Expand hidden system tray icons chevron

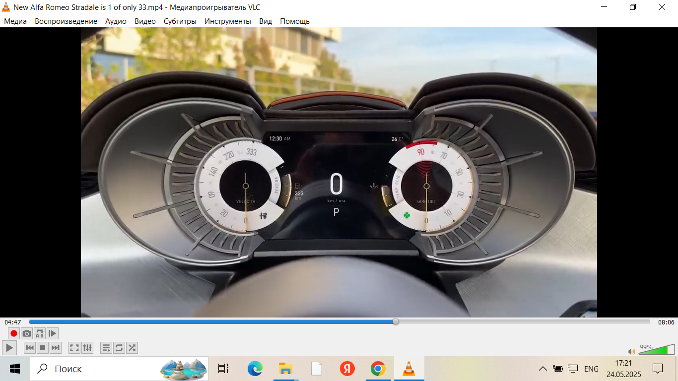tap(543, 369)
